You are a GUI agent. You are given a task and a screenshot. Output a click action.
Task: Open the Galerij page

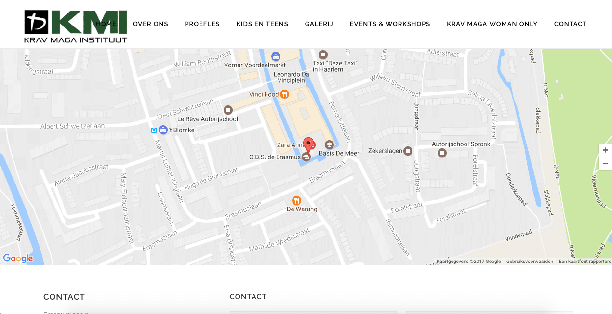click(x=319, y=24)
